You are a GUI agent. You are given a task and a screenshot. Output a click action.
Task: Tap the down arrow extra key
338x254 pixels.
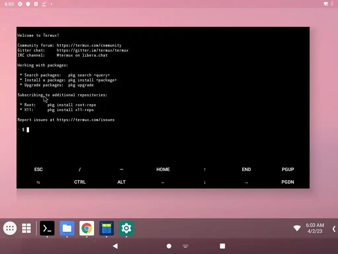tap(205, 182)
